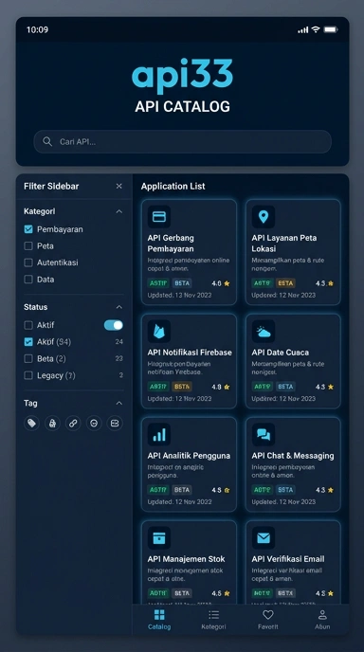Click the star rating on API Notifikasi Firebase
Image resolution: width=364 pixels, height=652 pixels.
pos(221,387)
